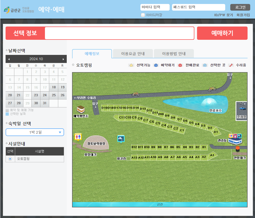Go to next month arrow in calendar
The image size is (255, 218).
point(63,59)
